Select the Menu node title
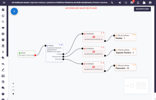 pos(51,46)
